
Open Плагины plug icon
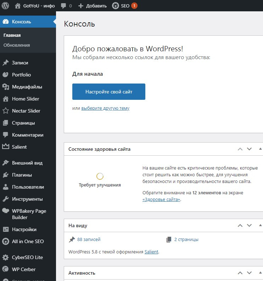[x=6, y=175]
